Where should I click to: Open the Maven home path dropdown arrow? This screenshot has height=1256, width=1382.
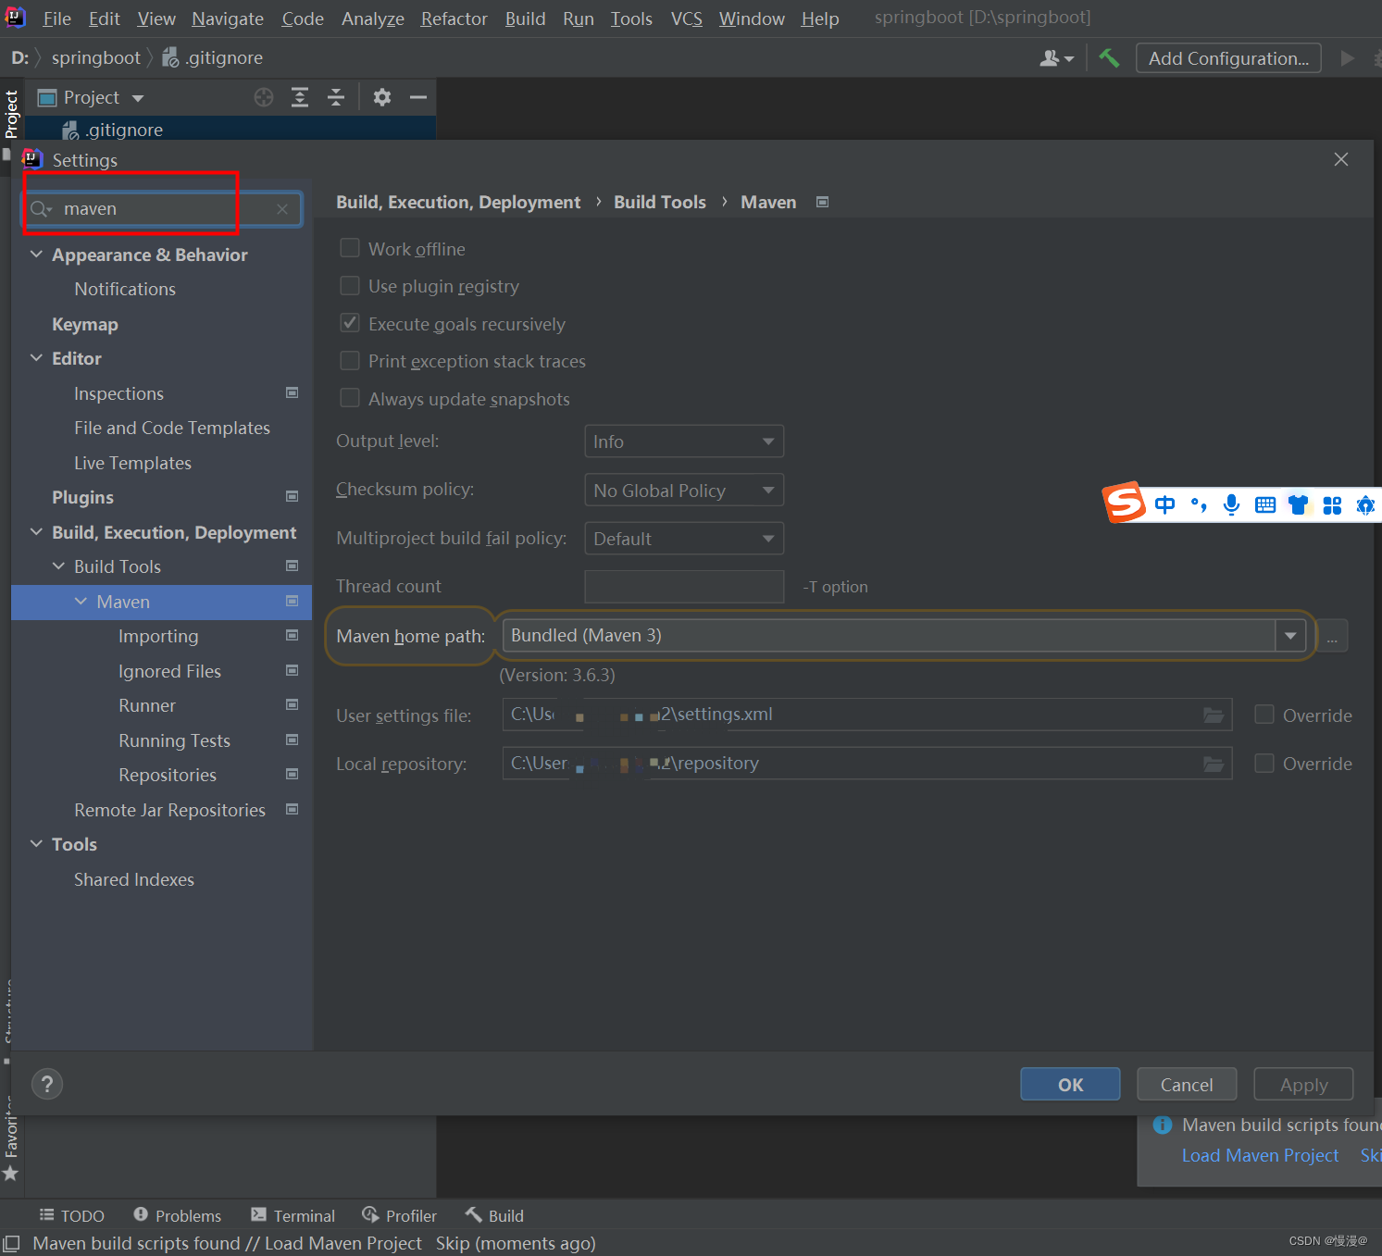pyautogui.click(x=1290, y=636)
